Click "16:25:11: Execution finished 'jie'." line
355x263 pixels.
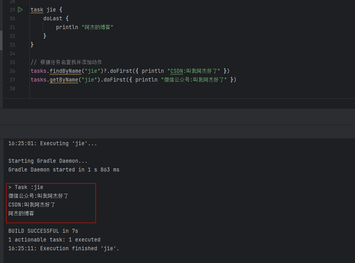[64, 248]
